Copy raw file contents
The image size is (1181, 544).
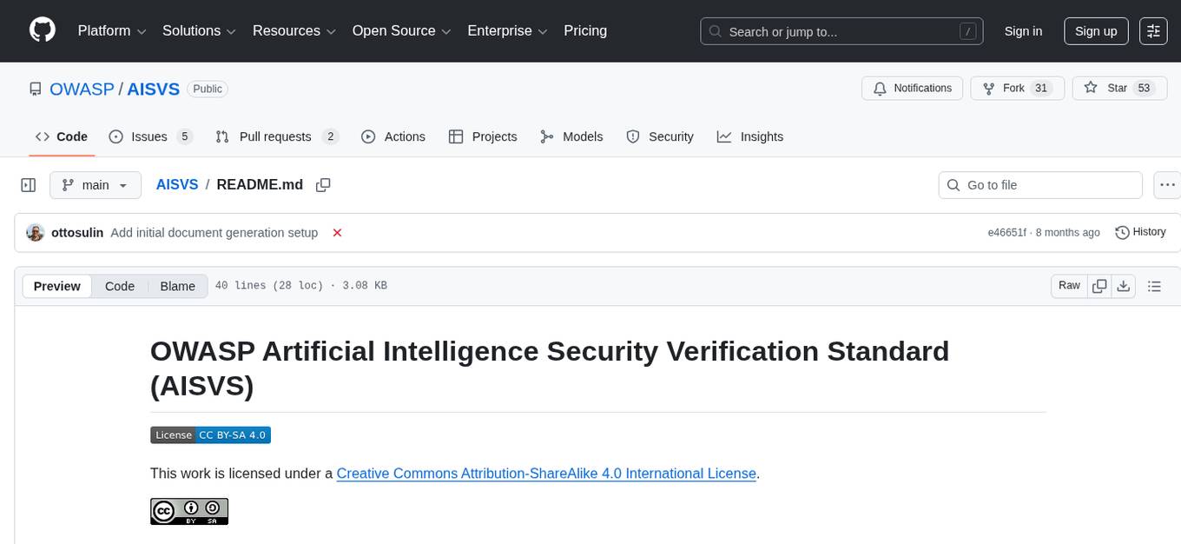pos(1099,286)
